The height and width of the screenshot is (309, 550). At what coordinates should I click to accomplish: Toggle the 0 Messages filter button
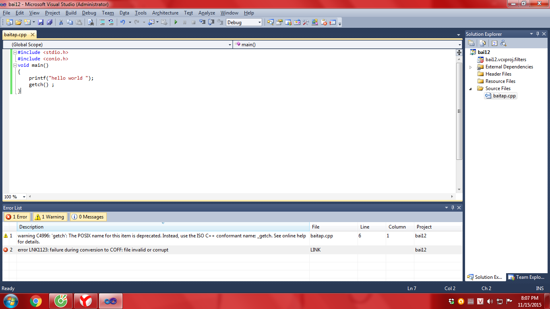point(88,217)
